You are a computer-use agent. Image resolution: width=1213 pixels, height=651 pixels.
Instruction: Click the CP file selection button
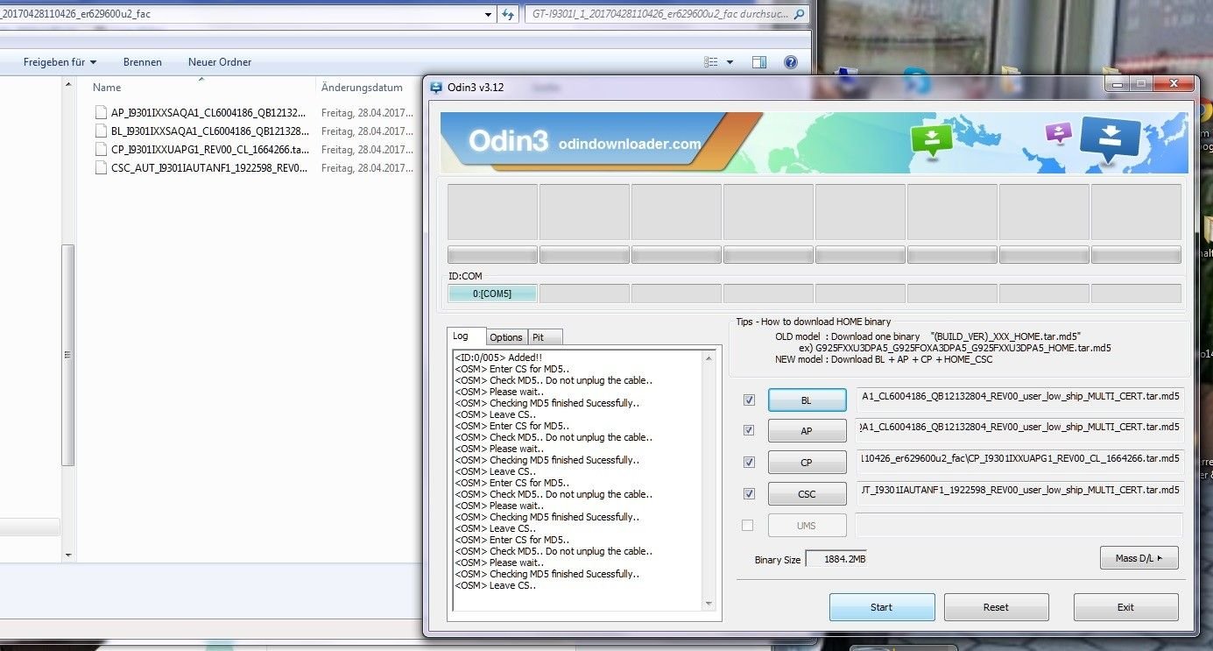click(807, 463)
